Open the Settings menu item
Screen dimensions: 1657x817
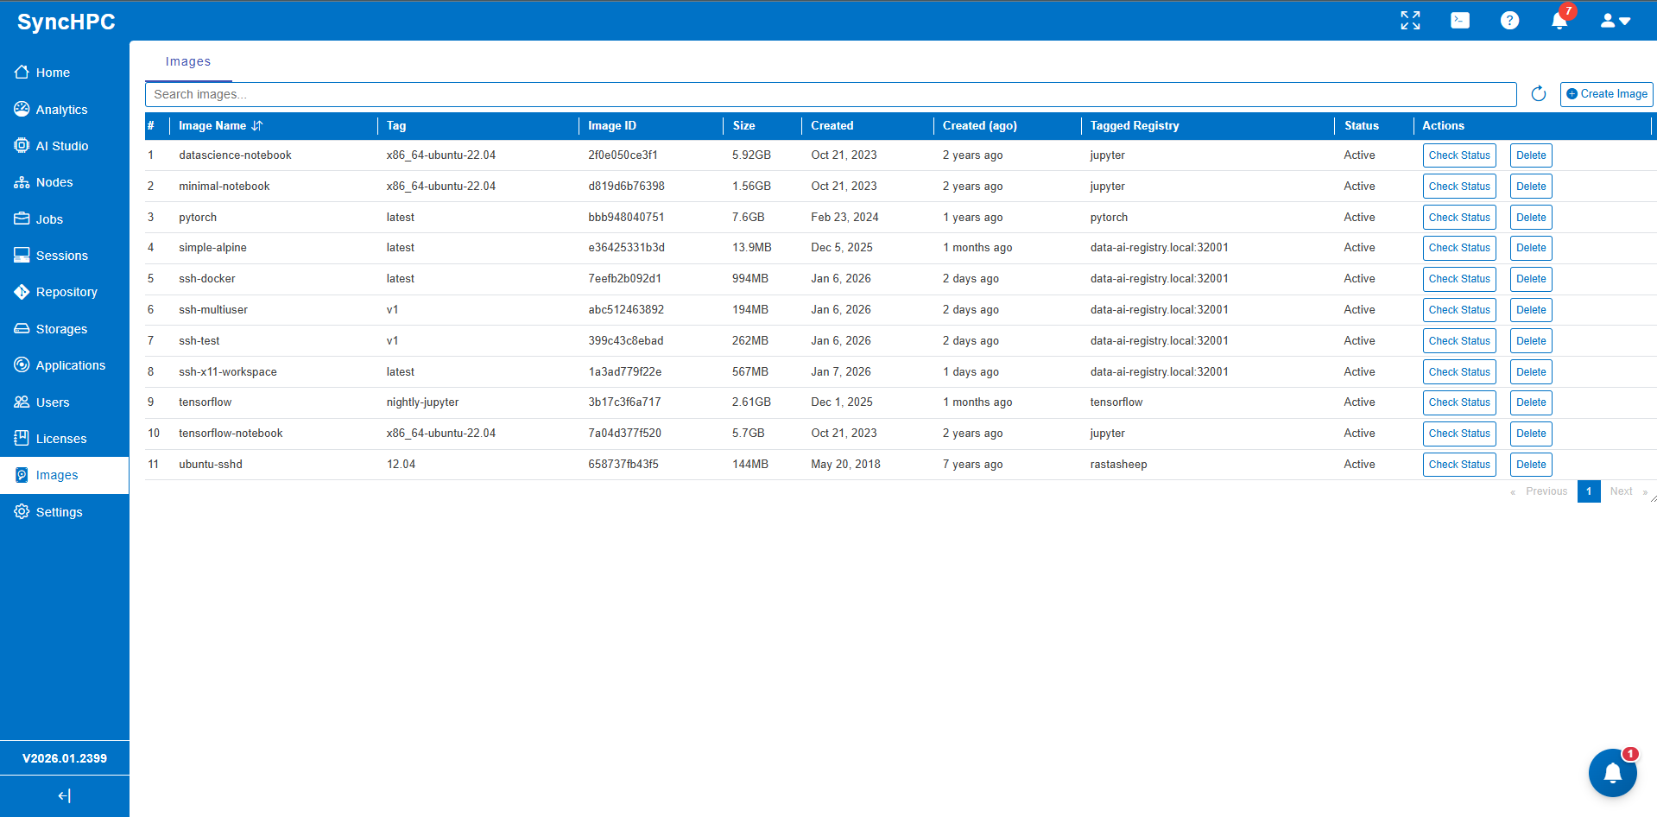point(58,511)
